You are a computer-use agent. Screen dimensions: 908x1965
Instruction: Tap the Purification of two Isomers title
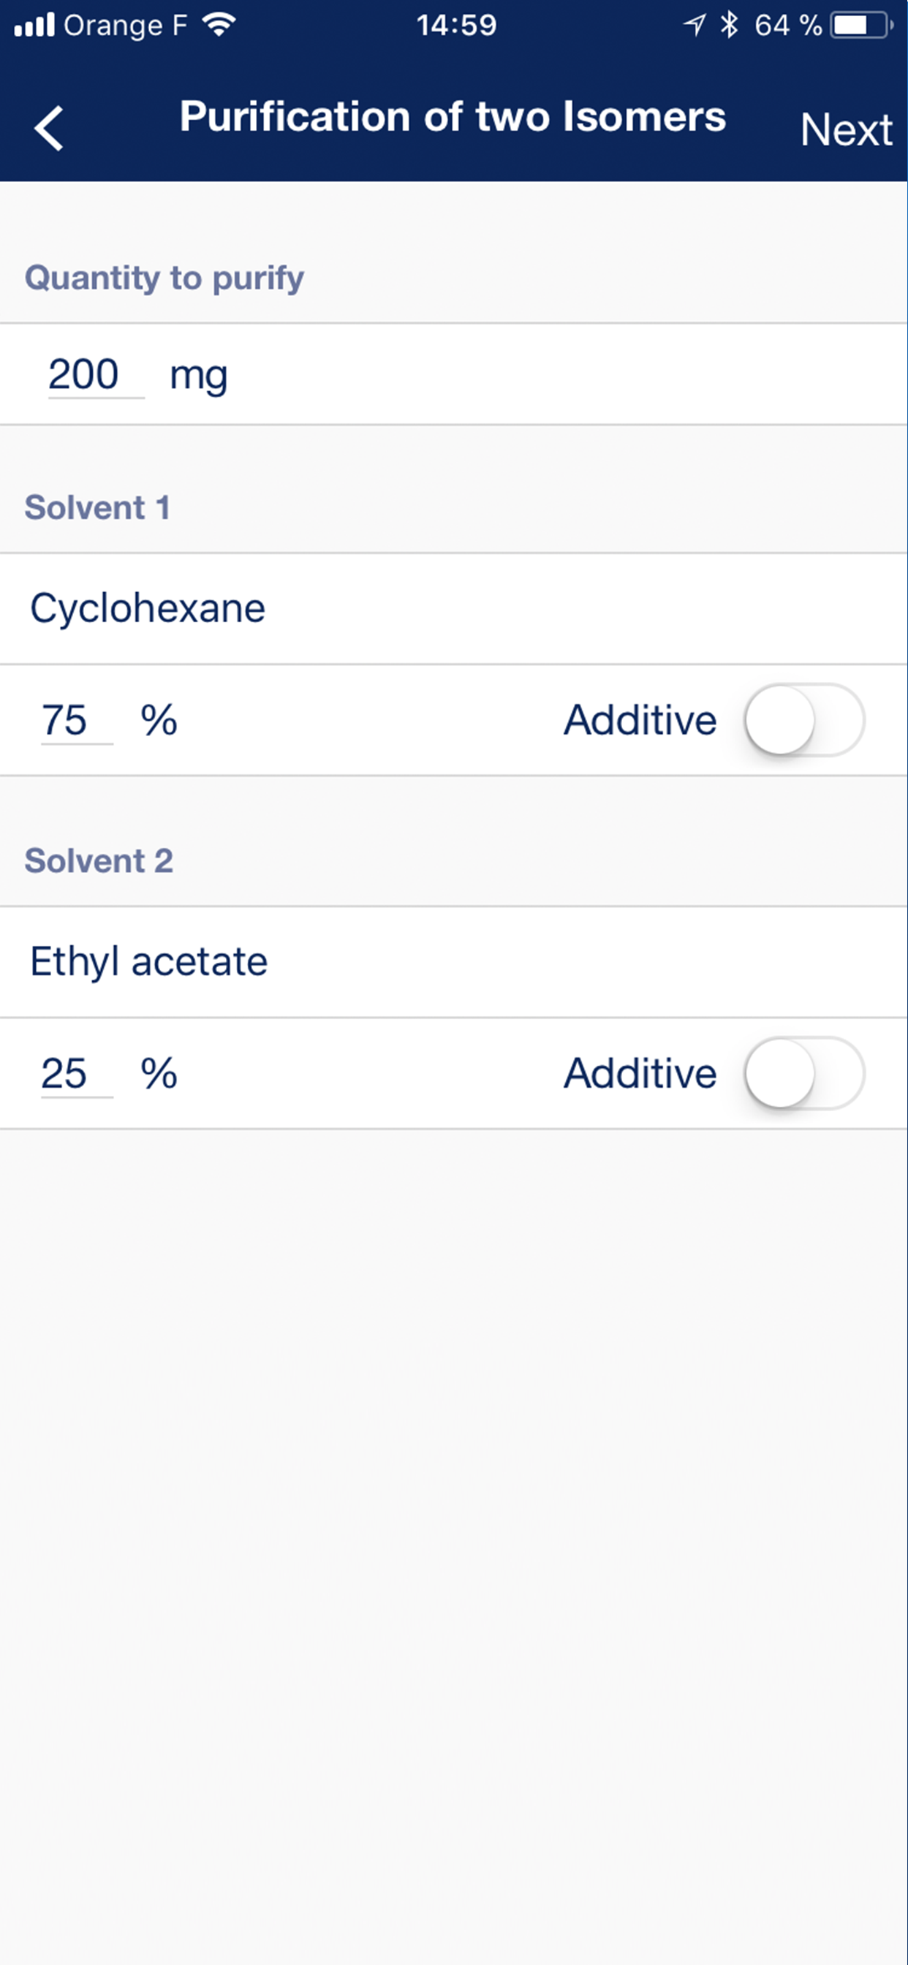click(453, 117)
